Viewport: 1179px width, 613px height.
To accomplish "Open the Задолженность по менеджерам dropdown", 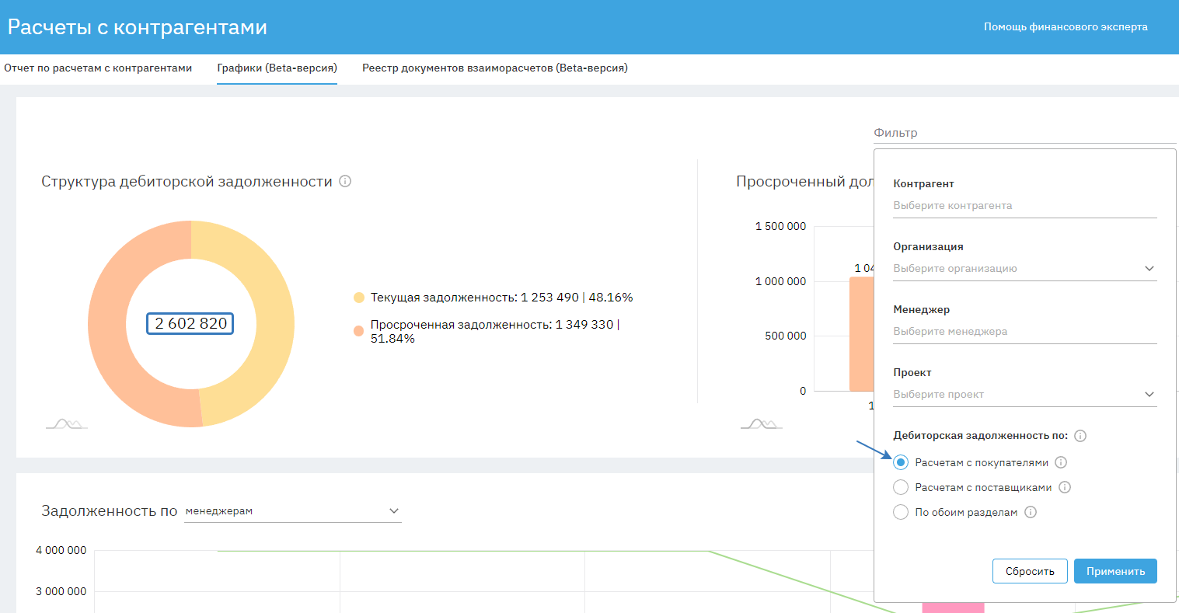I will tap(292, 511).
